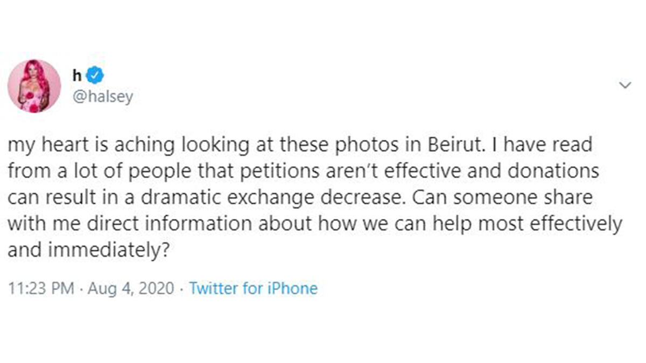646x363 pixels.
Task: Click the 11:23 PM timestamp link
Action: [43, 288]
